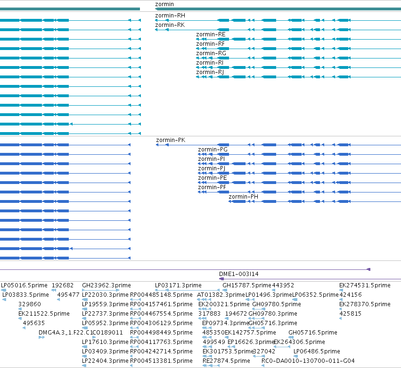Select LP22737.3prime EST label

click(x=105, y=314)
